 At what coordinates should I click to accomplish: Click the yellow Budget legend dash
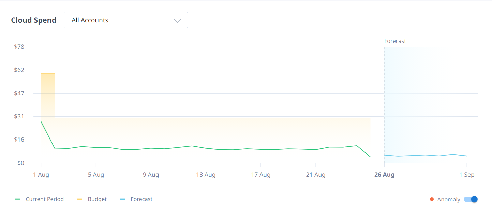[79, 199]
